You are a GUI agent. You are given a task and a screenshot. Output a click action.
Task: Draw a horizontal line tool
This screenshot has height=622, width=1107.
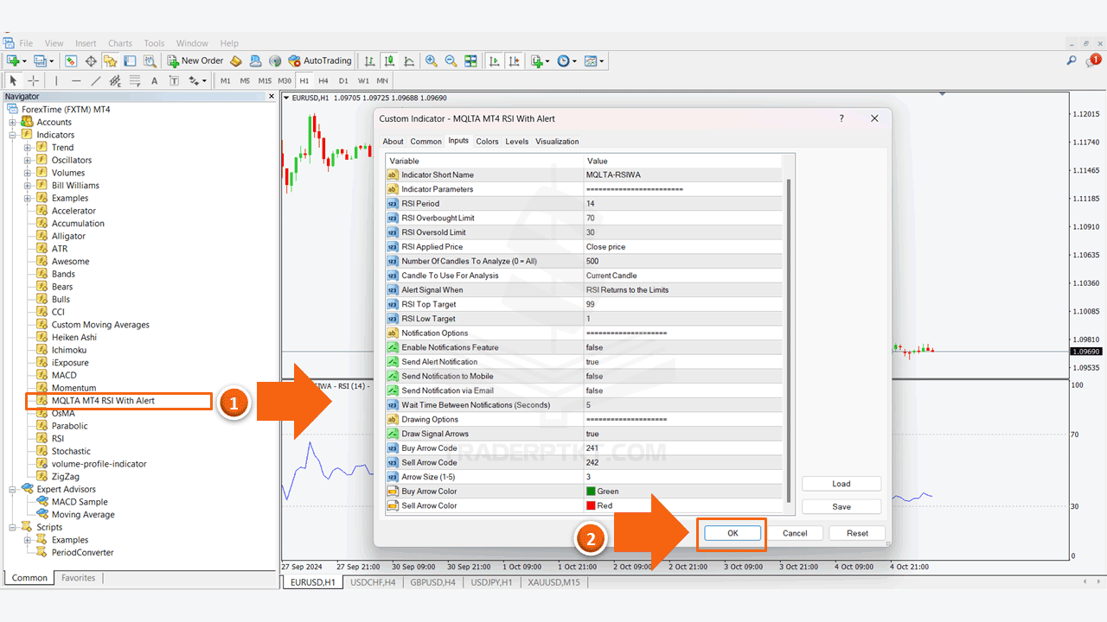click(76, 80)
